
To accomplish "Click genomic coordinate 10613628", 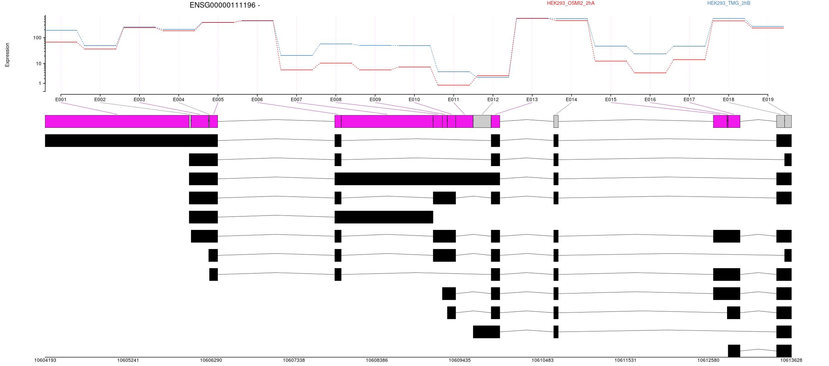I will (791, 360).
